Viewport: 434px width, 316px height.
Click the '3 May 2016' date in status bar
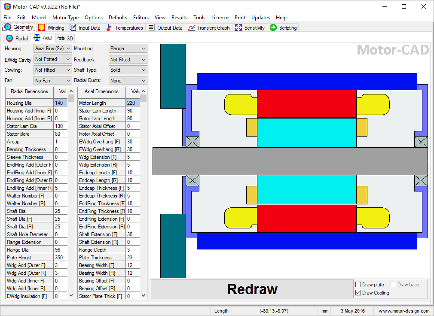coord(353,311)
